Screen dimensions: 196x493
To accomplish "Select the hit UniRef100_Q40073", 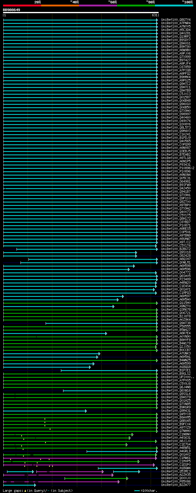I will 176,212.
